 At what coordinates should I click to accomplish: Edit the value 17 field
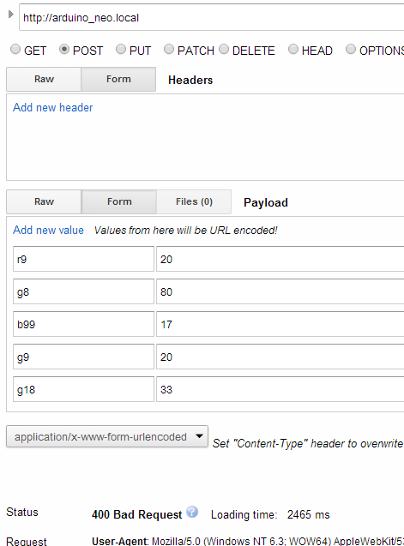click(x=280, y=324)
